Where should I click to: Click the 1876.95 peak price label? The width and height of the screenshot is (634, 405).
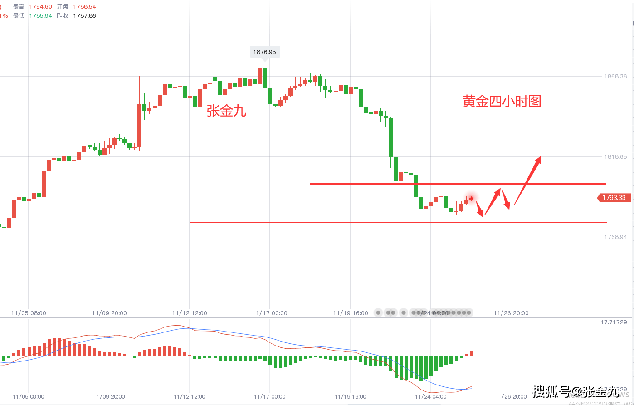[265, 52]
